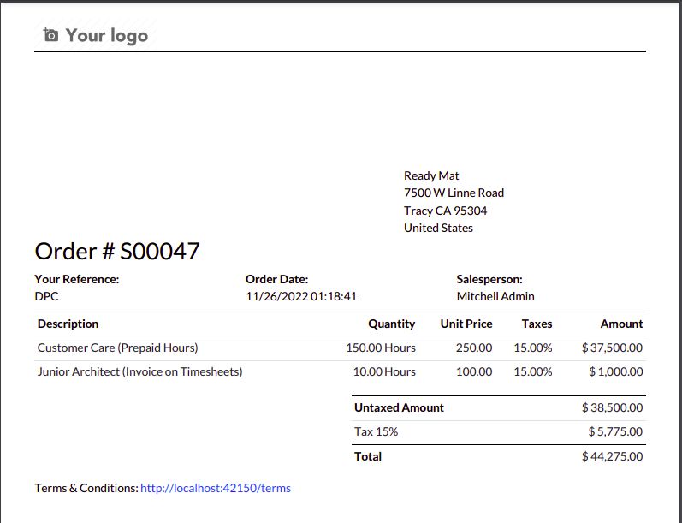Select the Junior Architect (Invoice on Timesheets) line

pos(140,371)
